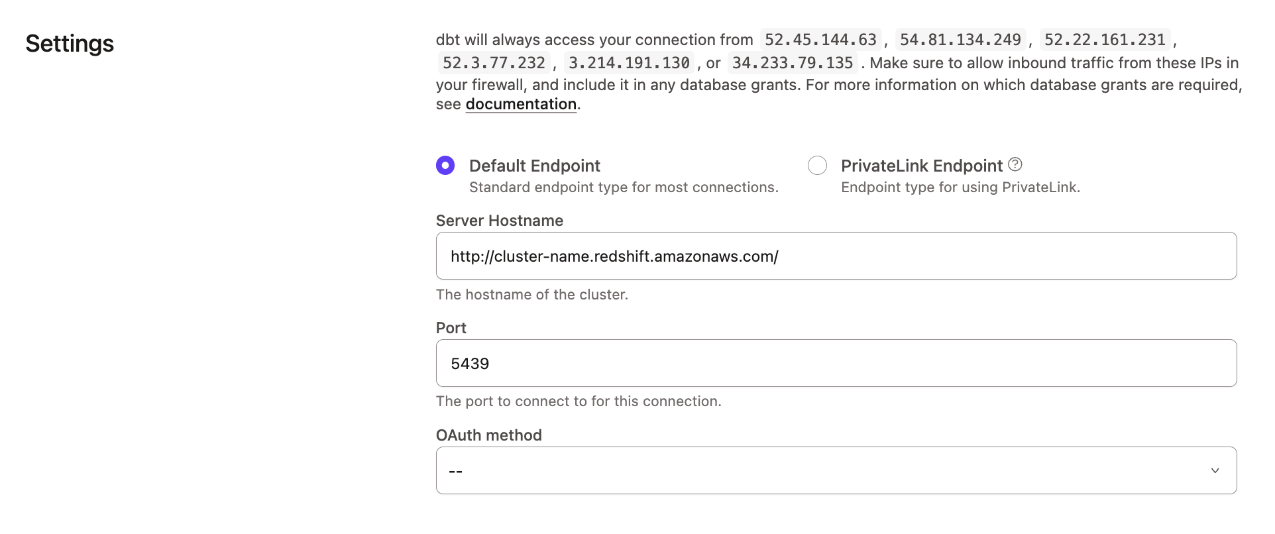This screenshot has height=534, width=1275.
Task: Click the "Endpoint type for using PrivateLink" description
Action: click(960, 187)
